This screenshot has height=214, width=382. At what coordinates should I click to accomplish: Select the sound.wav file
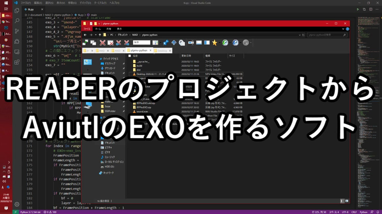(x=142, y=112)
